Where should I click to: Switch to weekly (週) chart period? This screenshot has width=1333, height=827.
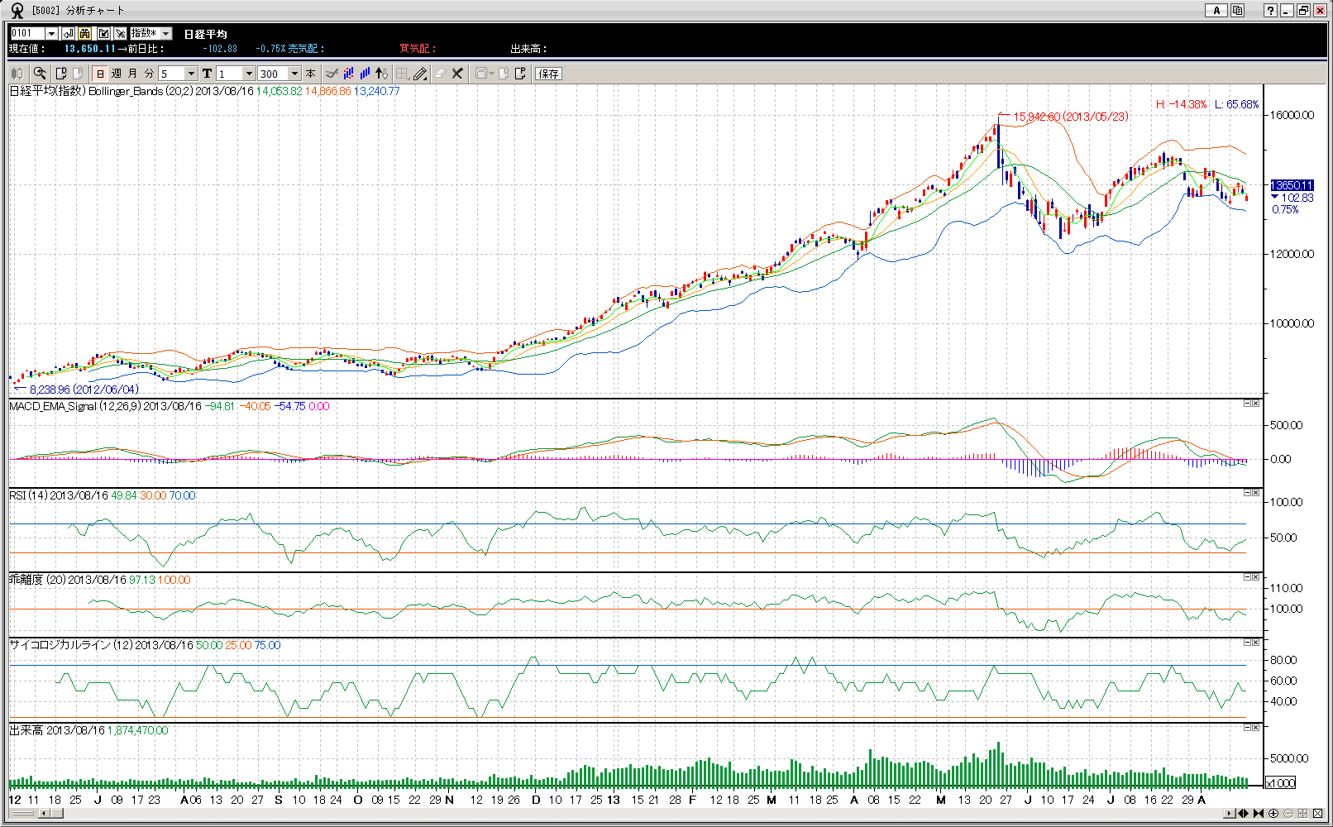coord(117,74)
